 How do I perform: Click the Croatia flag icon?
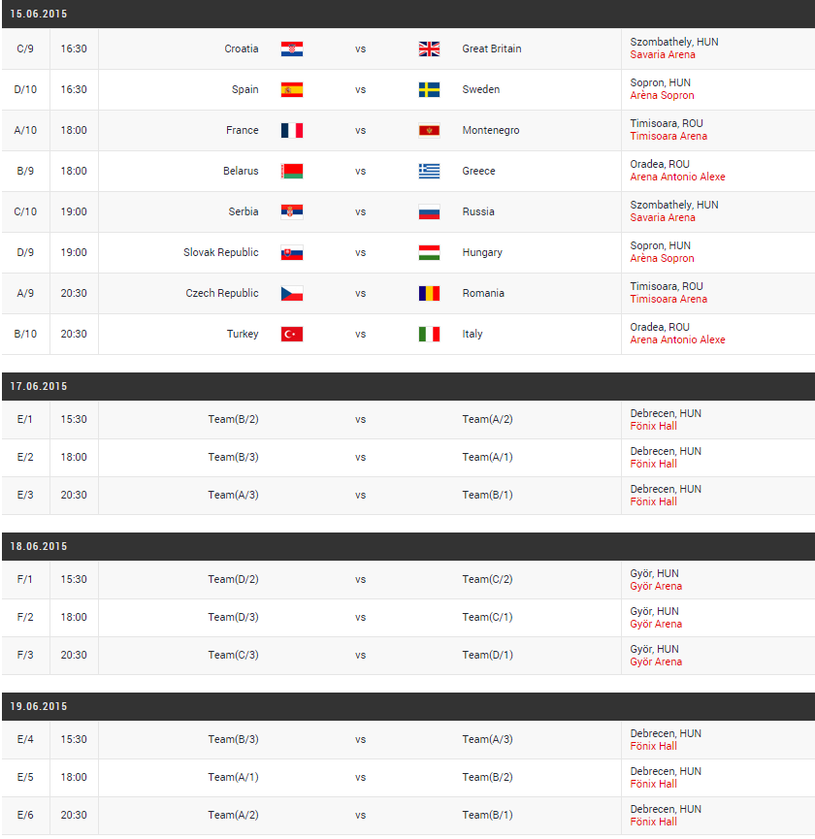coord(292,48)
